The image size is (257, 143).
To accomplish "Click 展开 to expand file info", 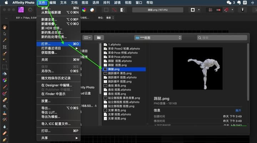I will pos(238,110).
